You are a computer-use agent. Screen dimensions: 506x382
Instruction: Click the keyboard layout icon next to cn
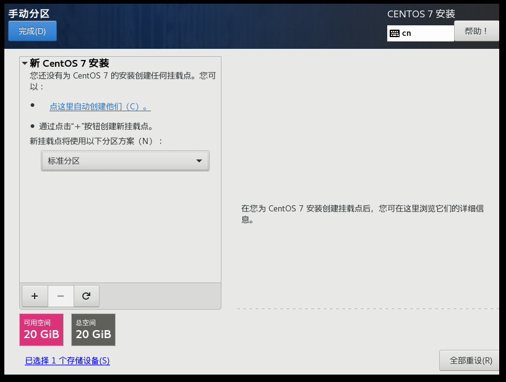pos(394,33)
